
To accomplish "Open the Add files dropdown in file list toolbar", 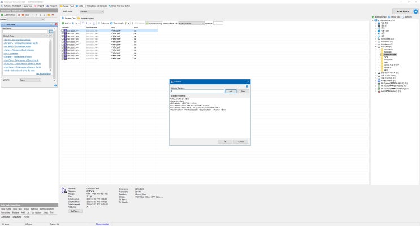I will coord(66,23).
